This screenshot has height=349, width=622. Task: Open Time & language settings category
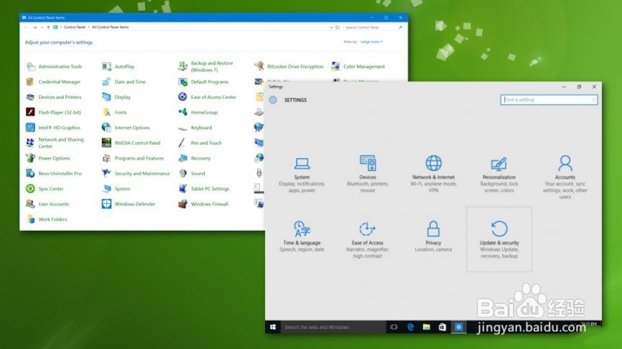(302, 236)
